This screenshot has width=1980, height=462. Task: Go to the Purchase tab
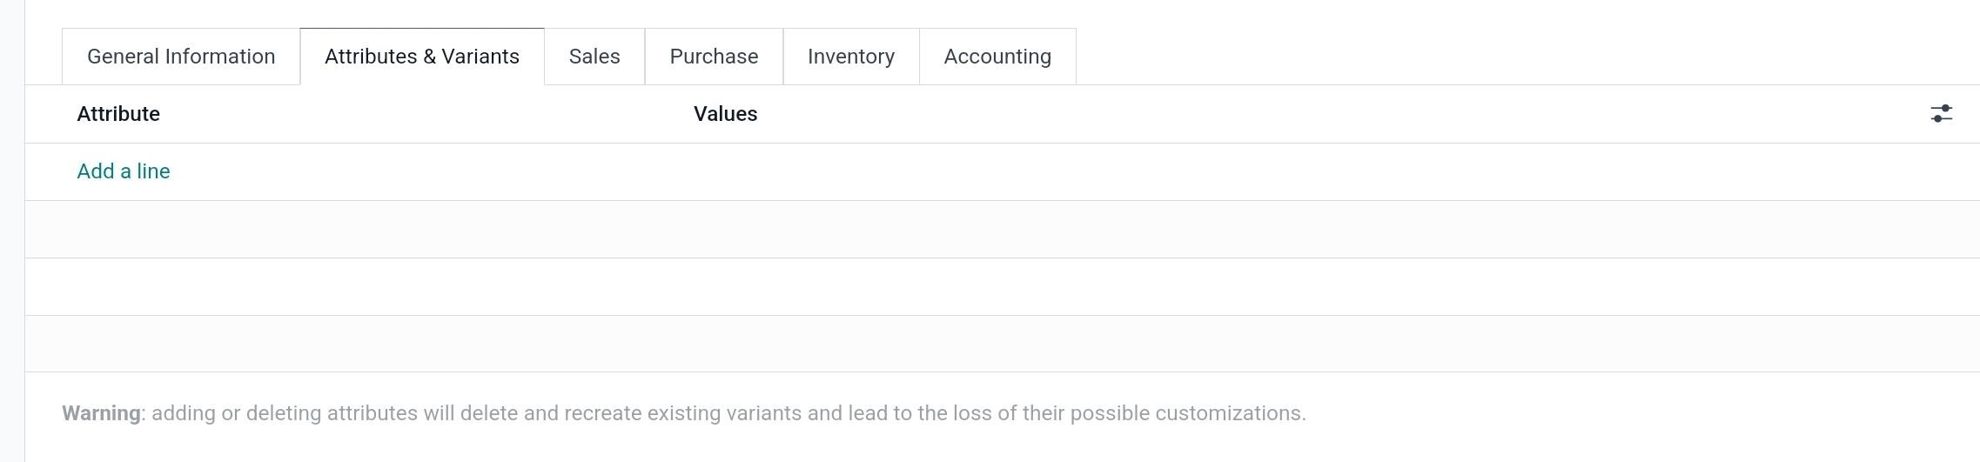pos(714,57)
